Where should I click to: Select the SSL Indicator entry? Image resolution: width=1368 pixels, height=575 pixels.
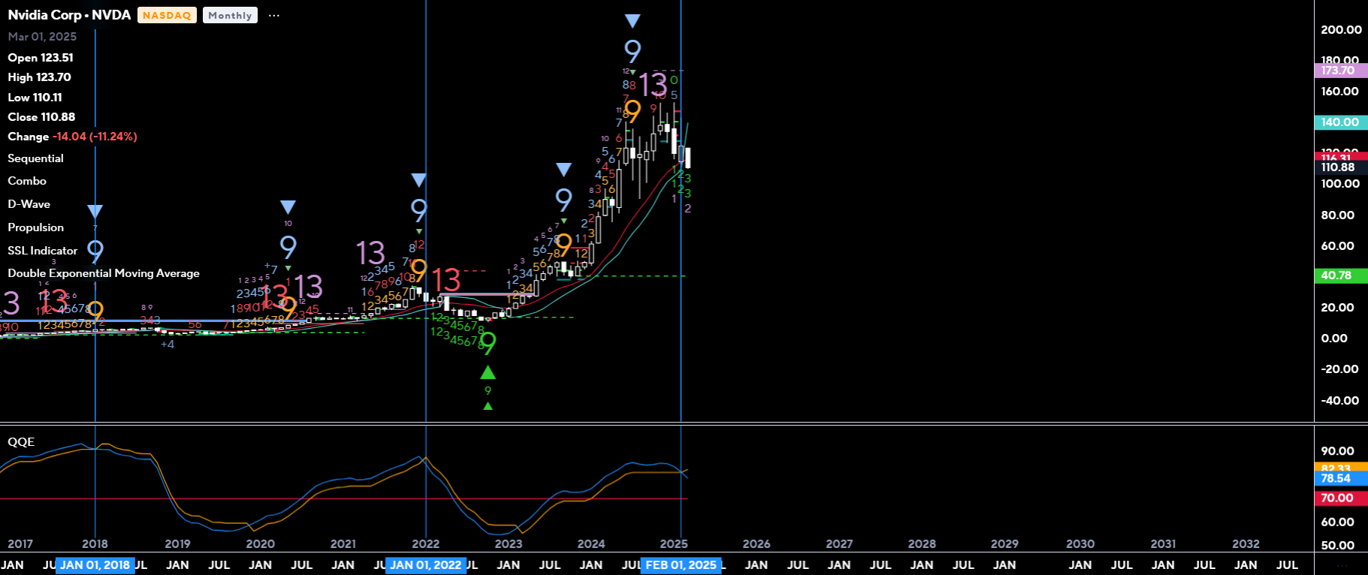(42, 251)
